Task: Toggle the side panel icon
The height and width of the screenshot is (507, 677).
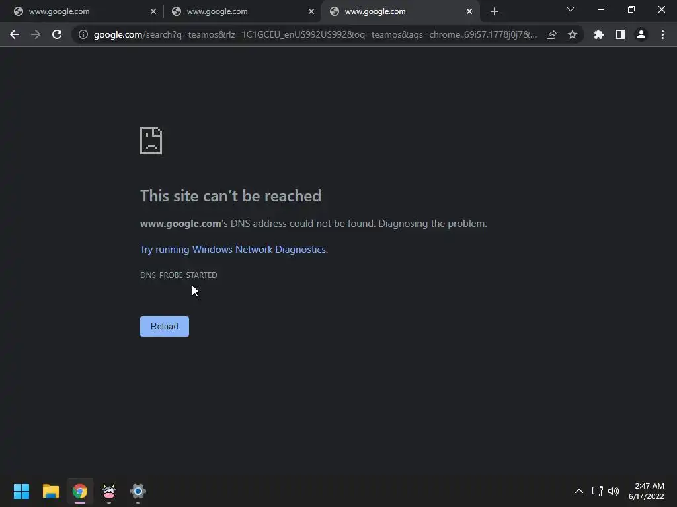Action: click(620, 34)
